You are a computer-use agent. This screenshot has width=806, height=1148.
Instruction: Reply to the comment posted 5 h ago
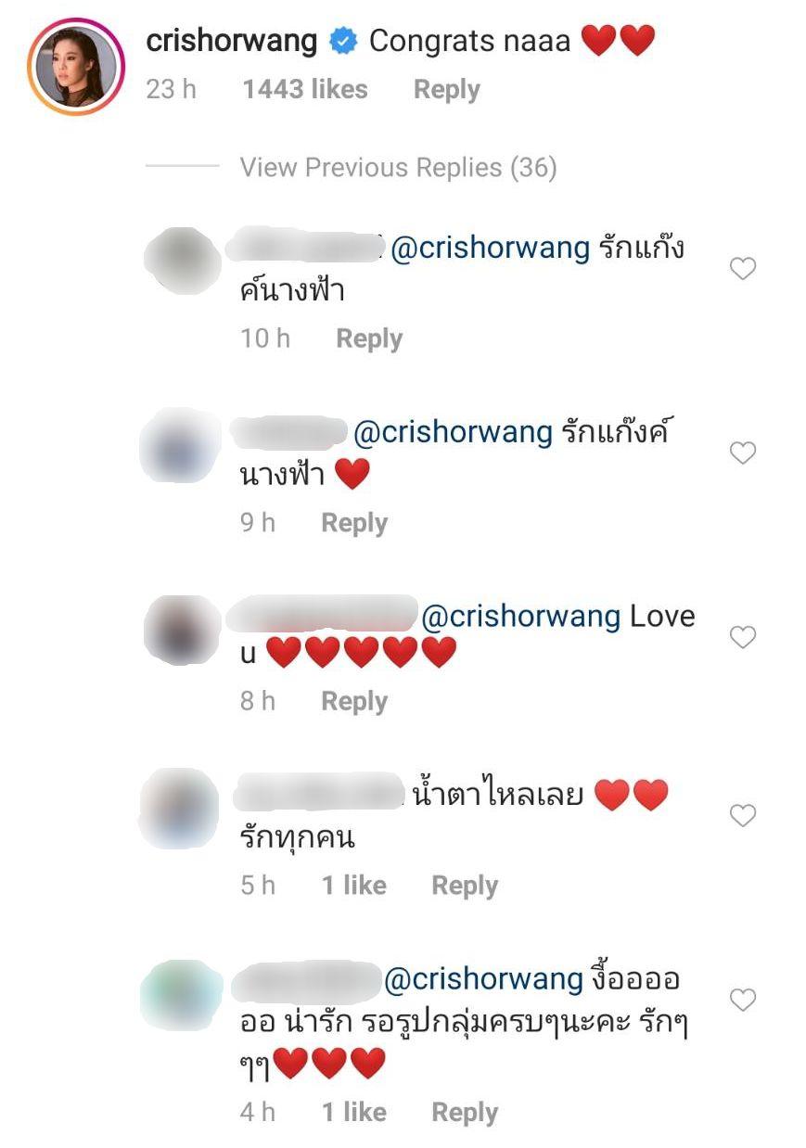465,887
